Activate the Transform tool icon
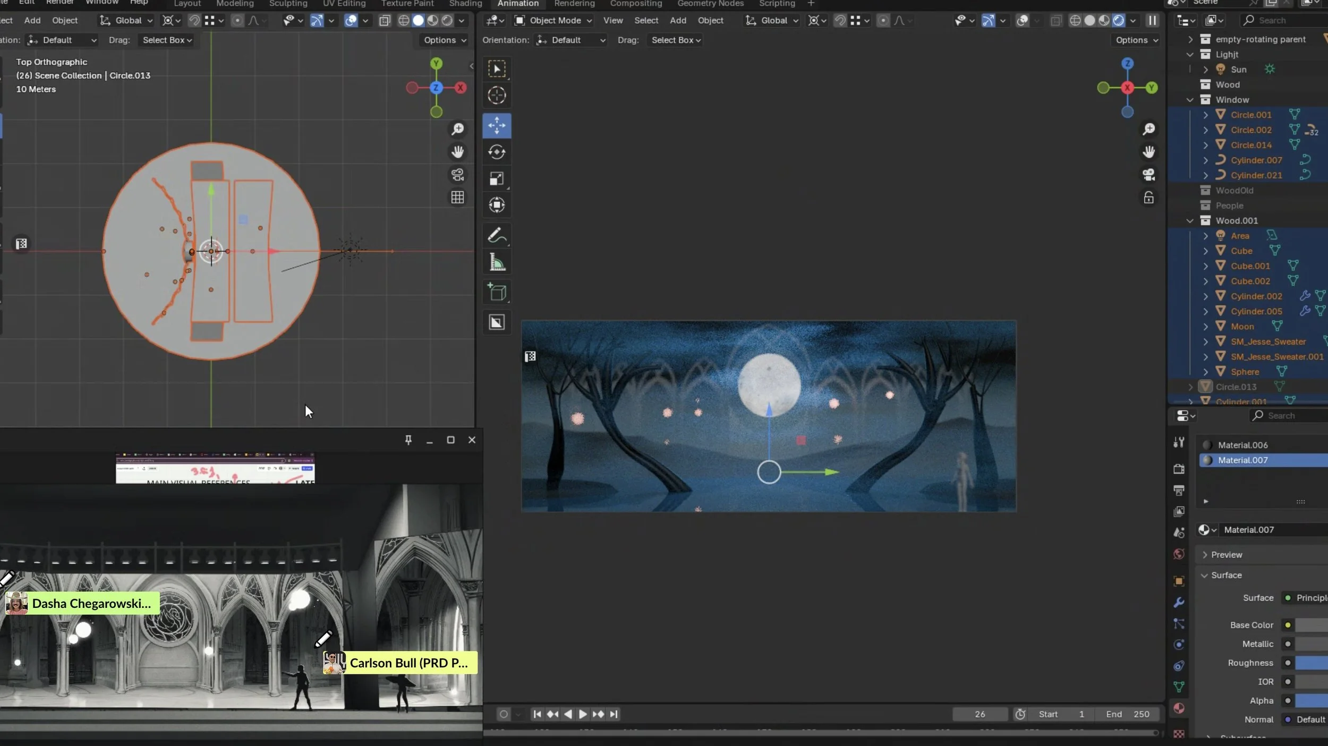Viewport: 1328px width, 746px height. pos(497,205)
